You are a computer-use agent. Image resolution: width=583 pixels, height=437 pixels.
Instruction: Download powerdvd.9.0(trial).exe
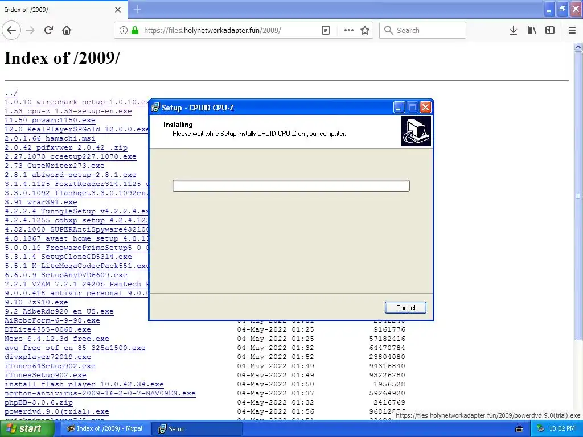coord(56,411)
